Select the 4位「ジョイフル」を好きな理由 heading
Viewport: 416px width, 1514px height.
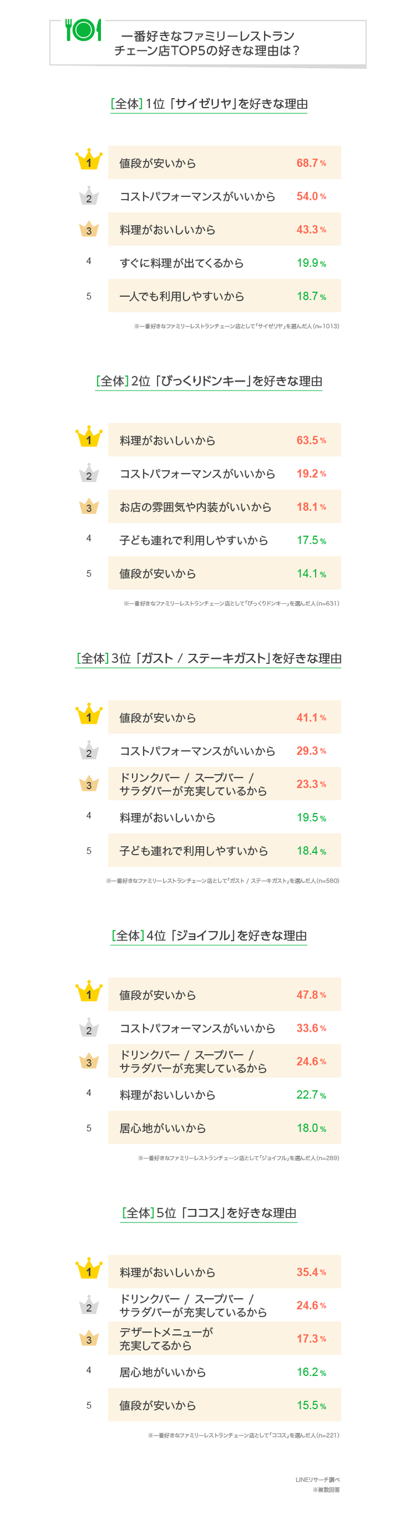[209, 936]
